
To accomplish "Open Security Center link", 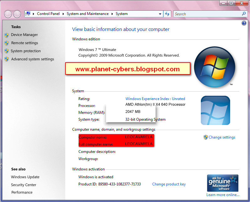I will coord(24,185).
